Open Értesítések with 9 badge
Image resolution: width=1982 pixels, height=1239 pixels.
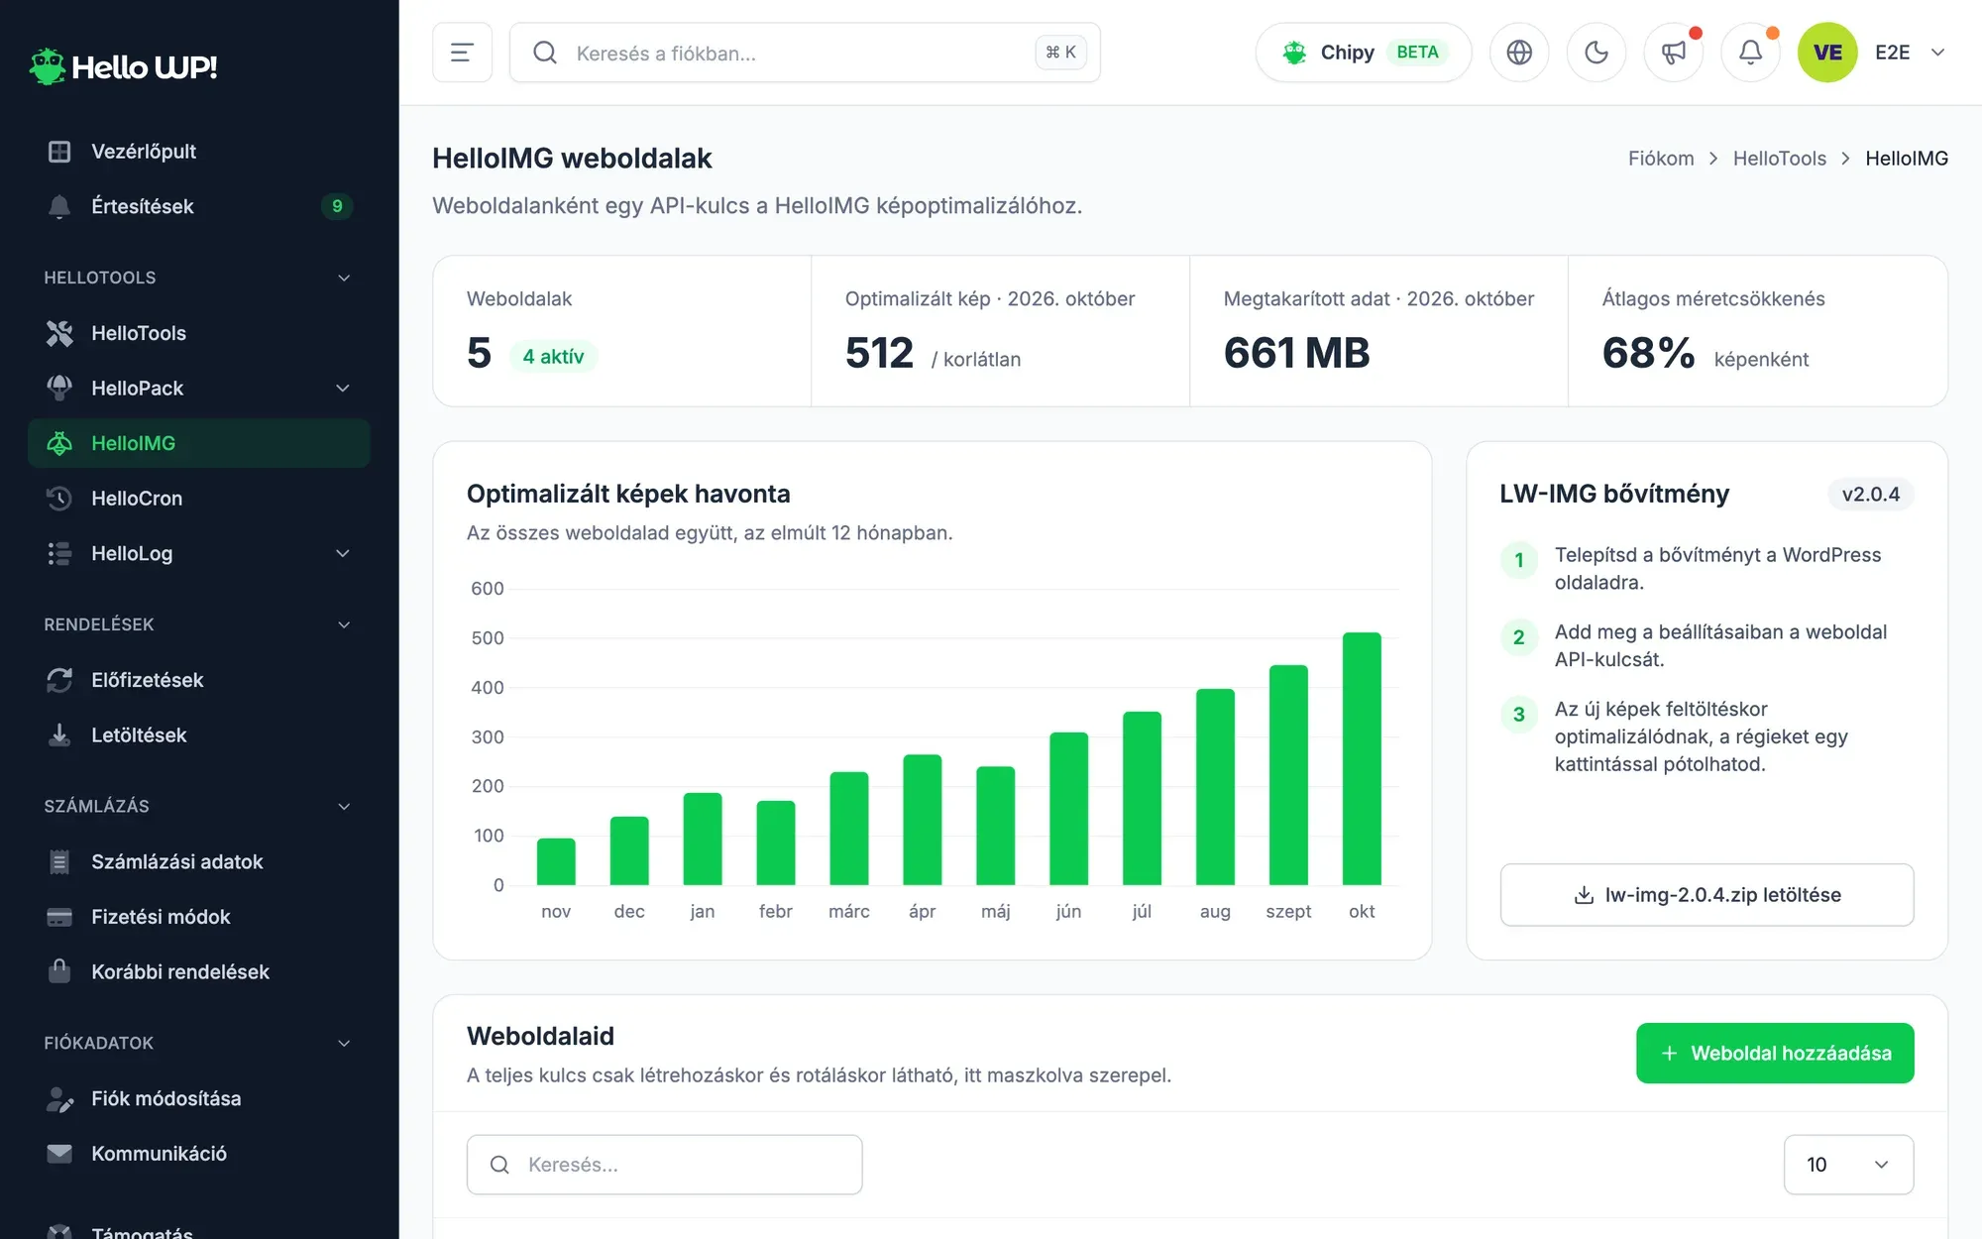198,206
